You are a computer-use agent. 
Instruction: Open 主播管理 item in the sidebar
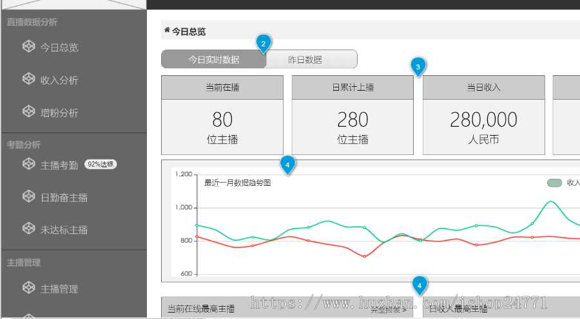pyautogui.click(x=59, y=289)
